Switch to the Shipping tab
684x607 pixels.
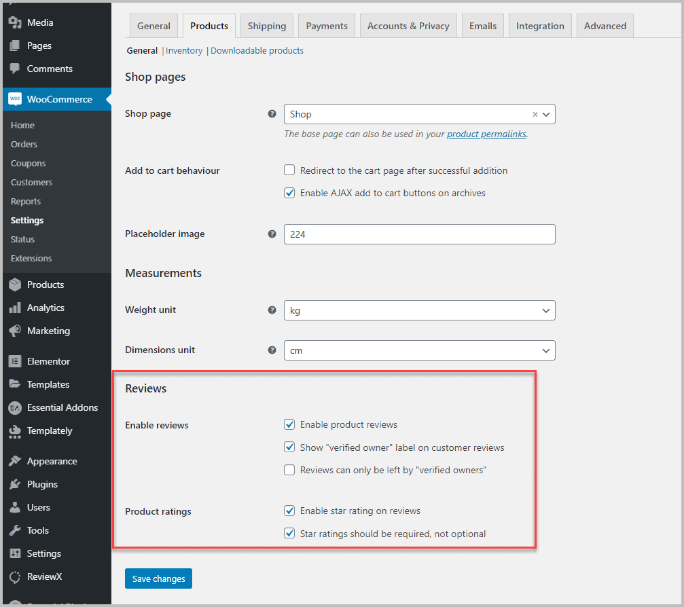[x=266, y=25]
